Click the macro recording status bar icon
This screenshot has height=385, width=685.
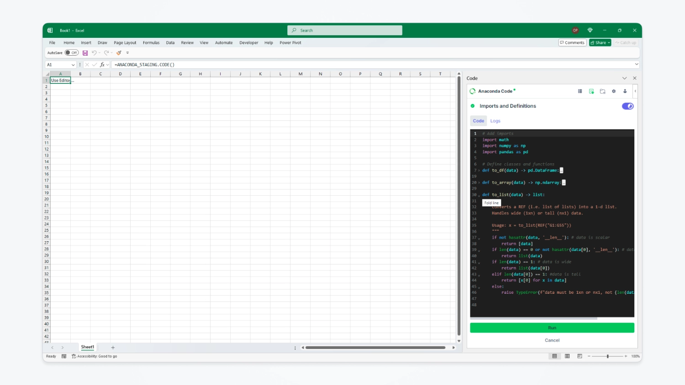click(x=64, y=356)
